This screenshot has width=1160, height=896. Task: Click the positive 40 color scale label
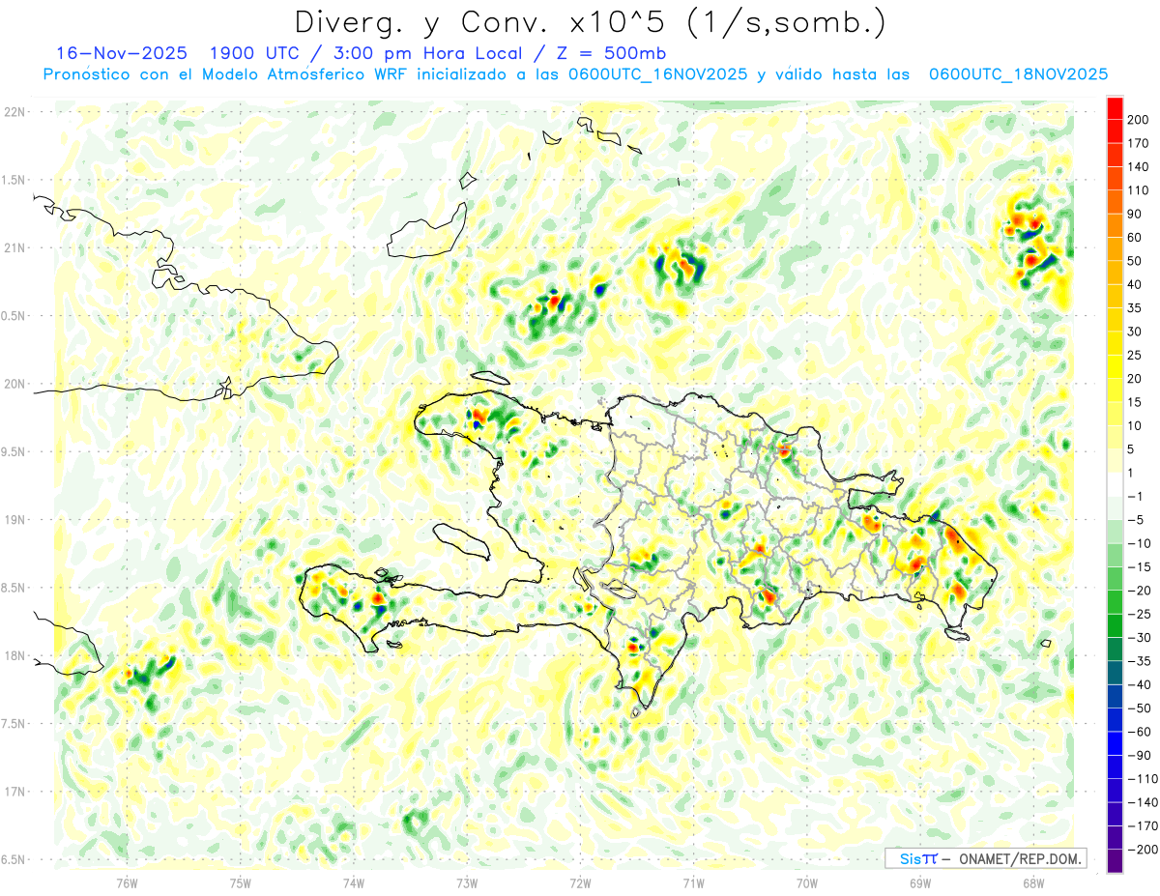1135,284
